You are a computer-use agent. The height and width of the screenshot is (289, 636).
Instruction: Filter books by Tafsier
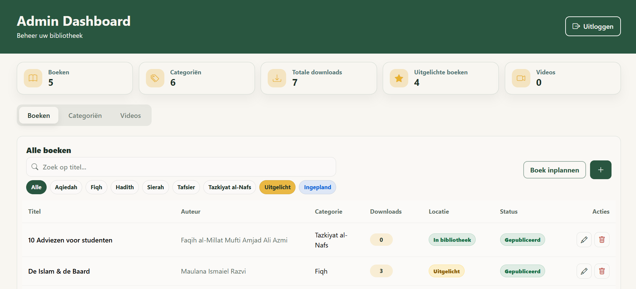pos(186,187)
